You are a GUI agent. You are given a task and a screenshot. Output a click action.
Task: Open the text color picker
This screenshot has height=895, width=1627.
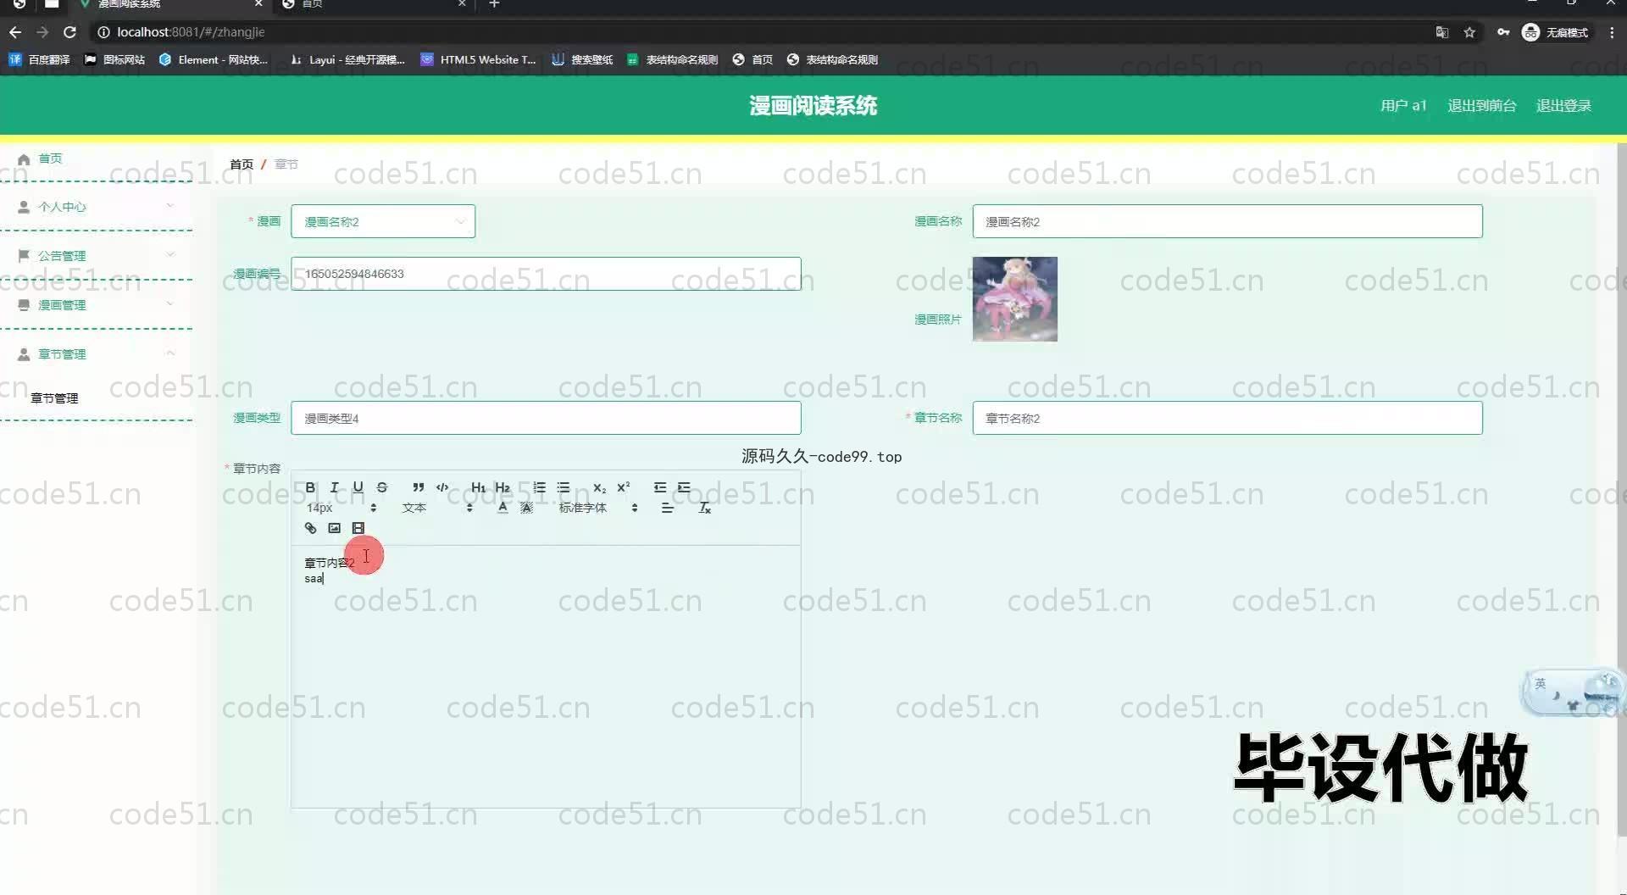(x=503, y=508)
